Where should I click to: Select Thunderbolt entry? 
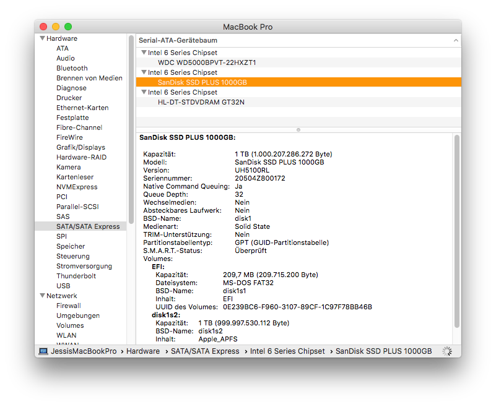76,276
